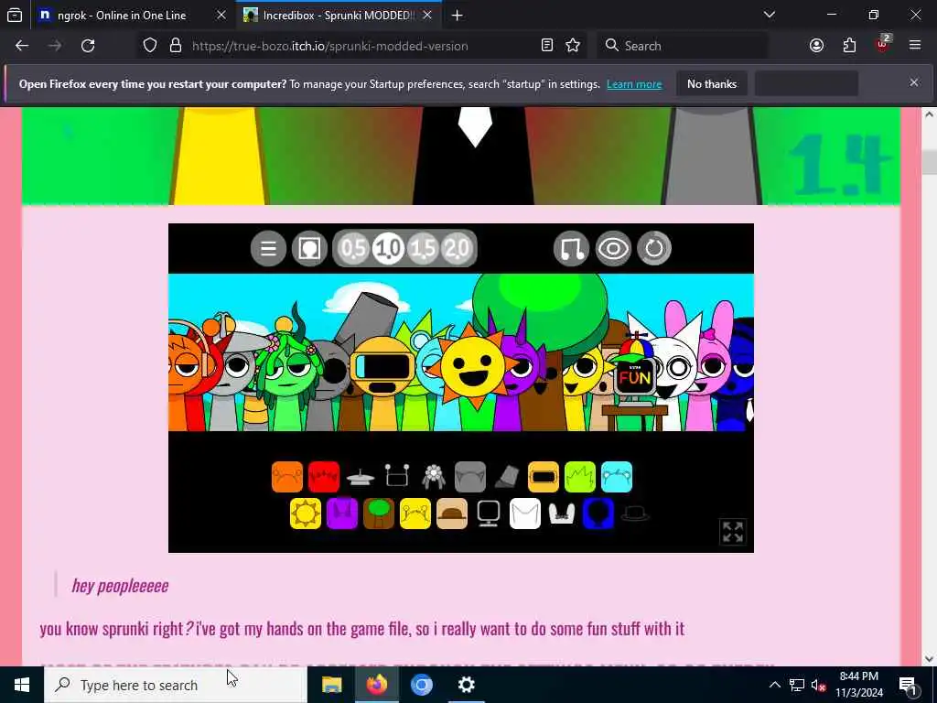937x703 pixels.
Task: Bookmark this page with the star
Action: pyautogui.click(x=573, y=46)
